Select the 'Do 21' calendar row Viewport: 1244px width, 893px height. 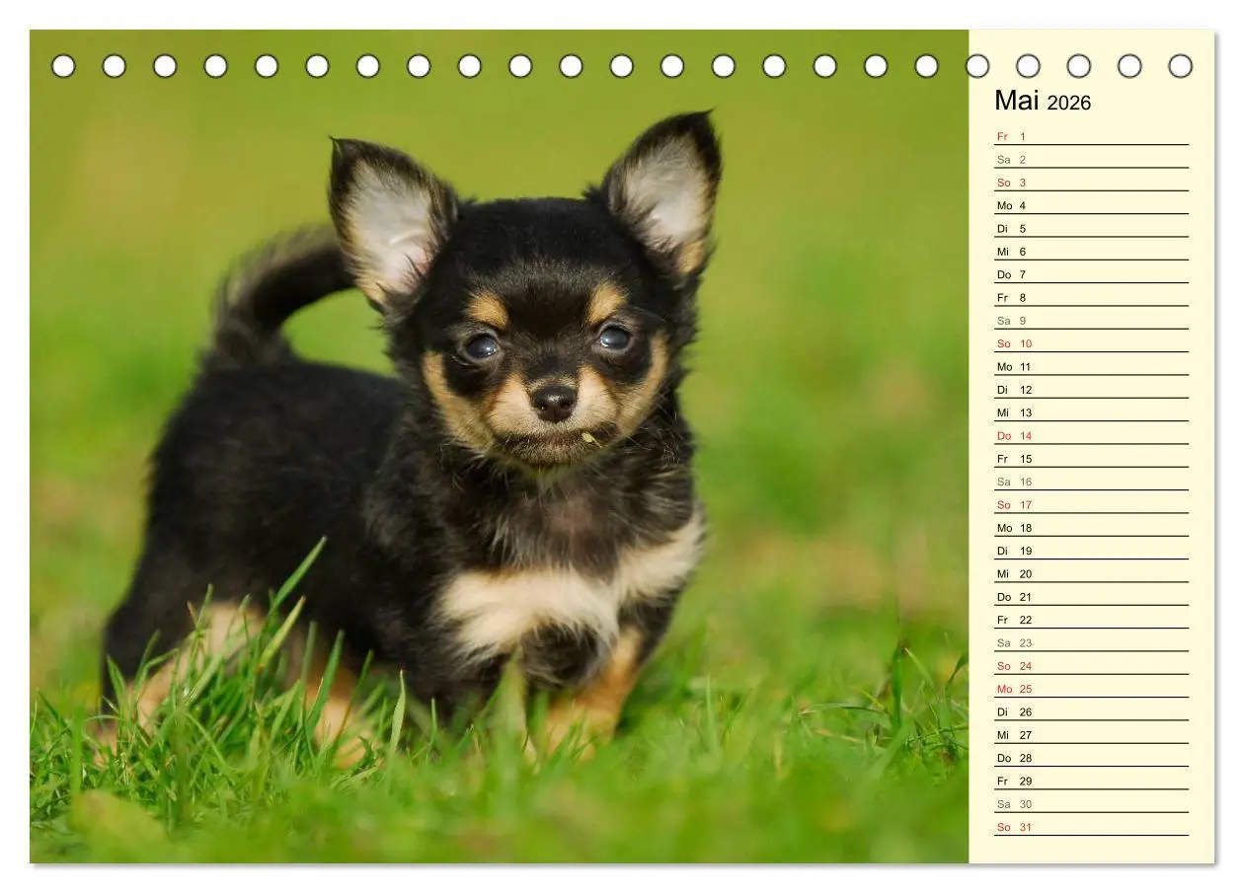(1091, 597)
